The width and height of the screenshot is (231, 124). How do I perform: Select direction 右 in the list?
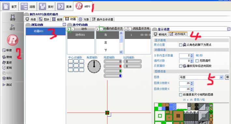108,35
